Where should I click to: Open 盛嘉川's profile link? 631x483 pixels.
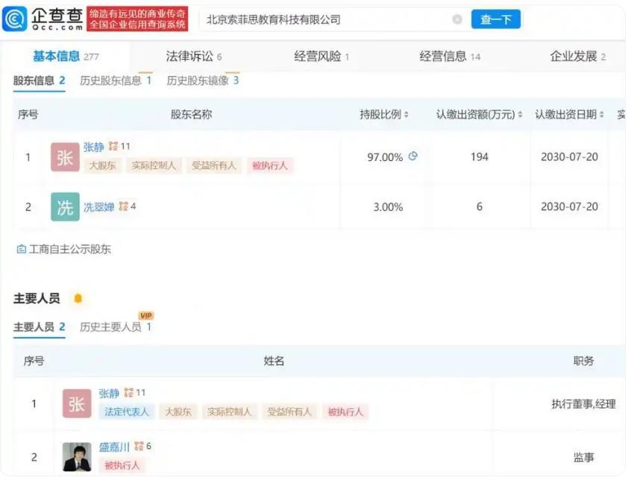(x=114, y=446)
